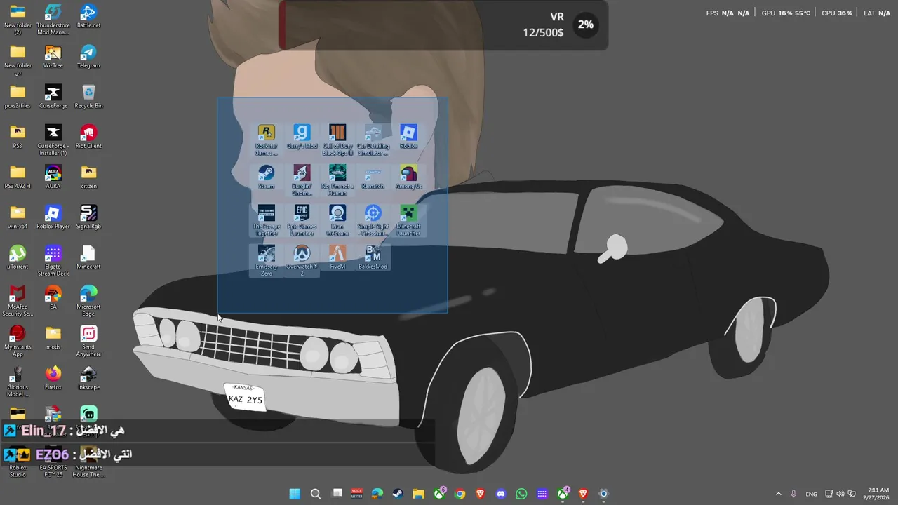Select the PS3 folder icon
This screenshot has height=505, width=898.
click(18, 137)
